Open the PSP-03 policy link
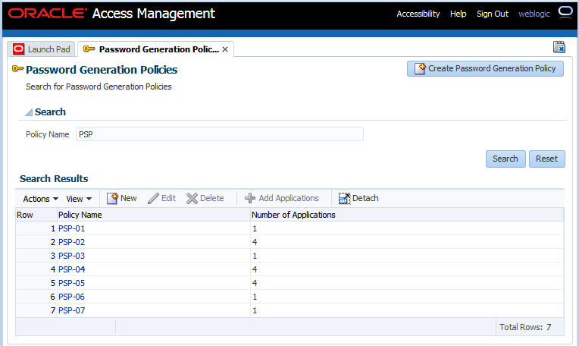The image size is (579, 346). pyautogui.click(x=72, y=256)
